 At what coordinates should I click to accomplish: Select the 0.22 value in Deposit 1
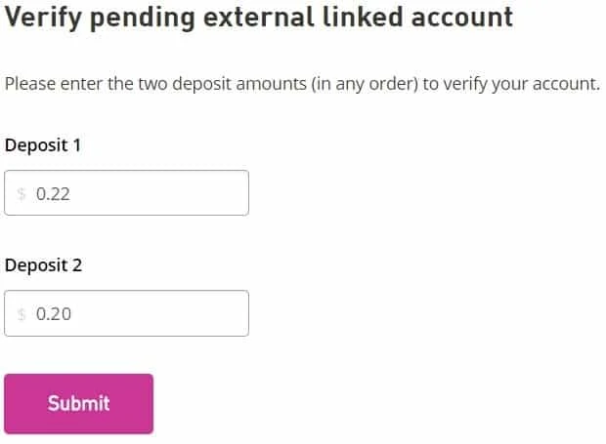(53, 194)
